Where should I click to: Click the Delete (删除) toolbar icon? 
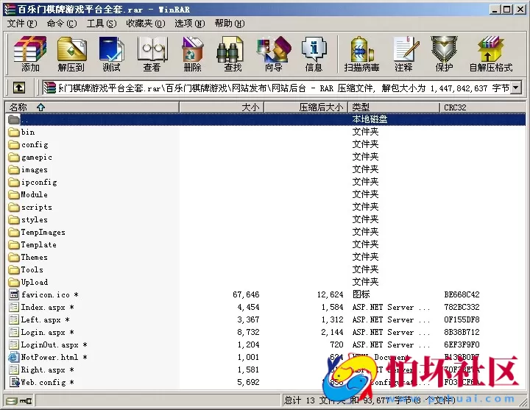(x=192, y=54)
